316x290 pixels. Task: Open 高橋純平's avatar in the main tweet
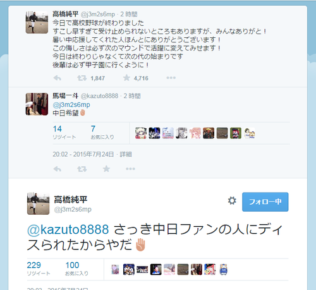click(x=38, y=203)
